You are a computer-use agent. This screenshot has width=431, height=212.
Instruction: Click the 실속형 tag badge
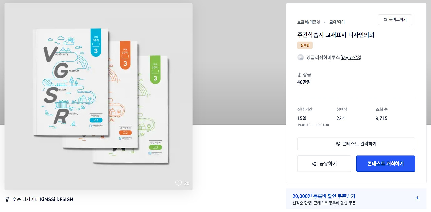pos(305,45)
